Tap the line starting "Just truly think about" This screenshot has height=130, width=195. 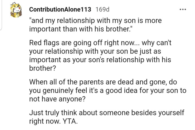(x=107, y=113)
